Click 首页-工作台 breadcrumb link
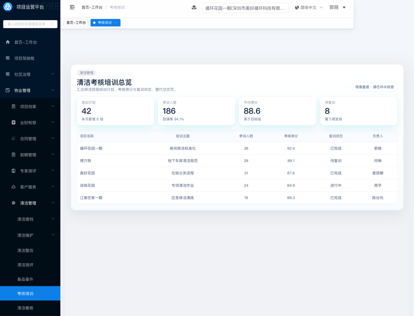The height and width of the screenshot is (316, 414). tap(92, 7)
